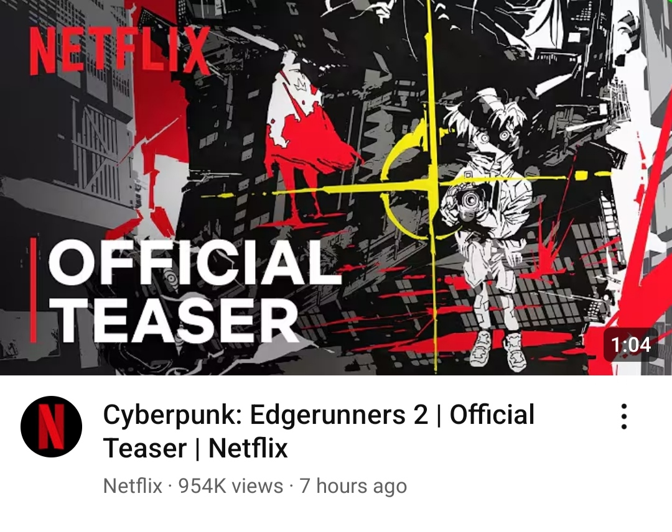The width and height of the screenshot is (672, 532).
Task: Open the Cyberpunk: Edgerunners 2 video title
Action: pos(319,431)
